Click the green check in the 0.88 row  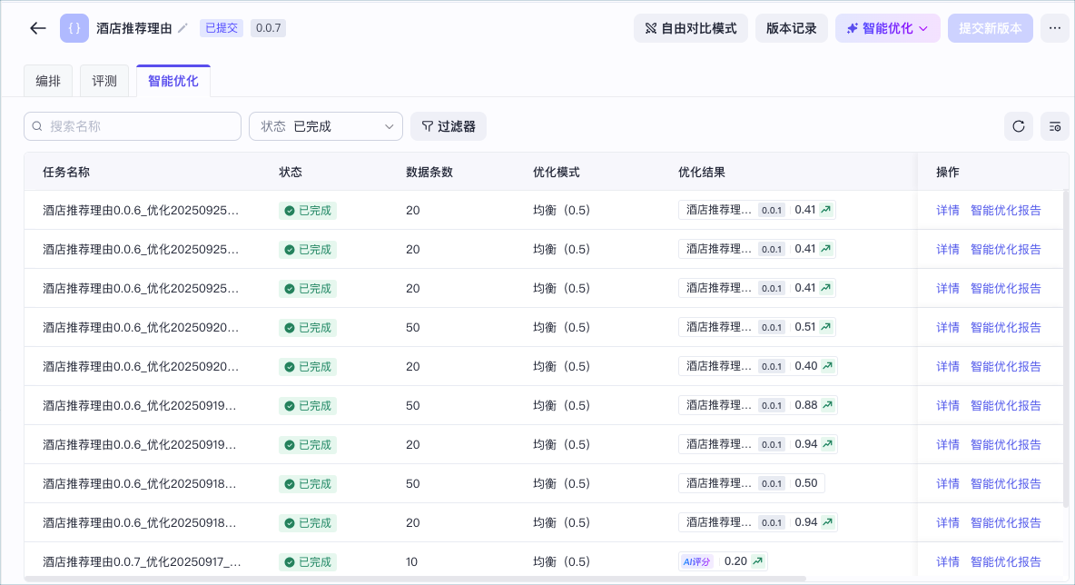pyautogui.click(x=290, y=405)
